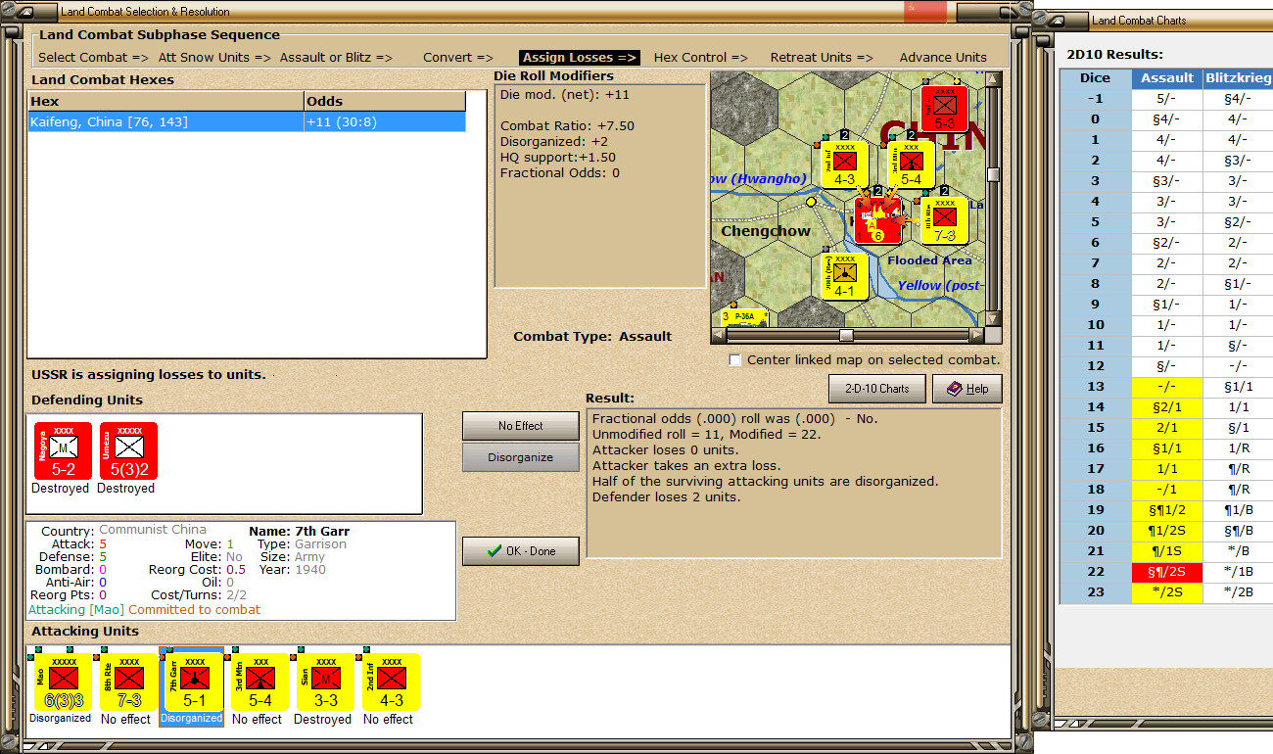The width and height of the screenshot is (1273, 754).
Task: Click the Blitzkrieg result in dice row 19
Action: point(1238,510)
